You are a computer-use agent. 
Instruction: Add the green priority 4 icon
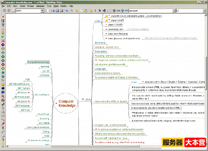point(3,57)
